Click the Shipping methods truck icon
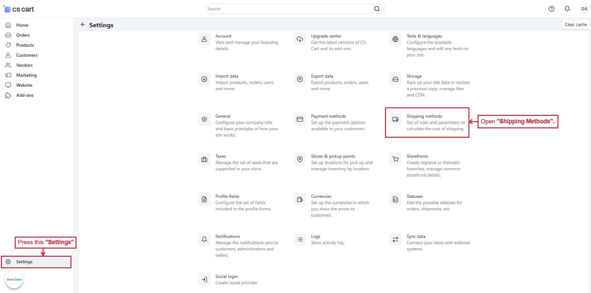 395,119
